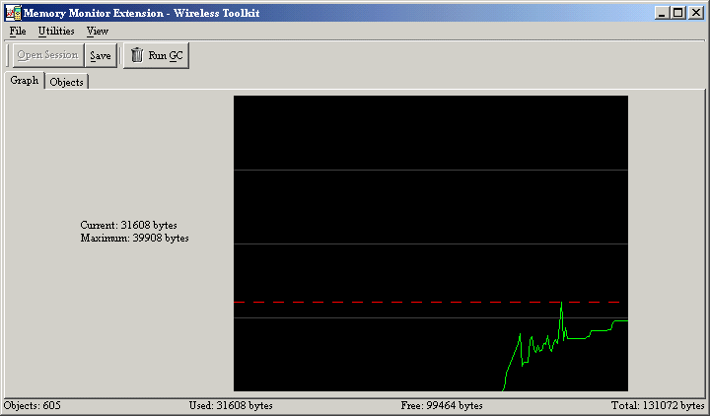Click the Open Session button
The width and height of the screenshot is (710, 416).
click(x=48, y=55)
